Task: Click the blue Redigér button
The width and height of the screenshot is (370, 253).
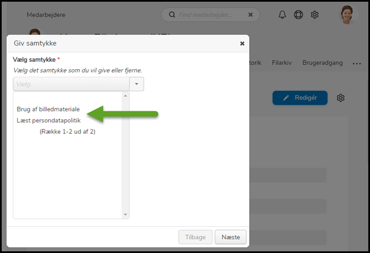Action: tap(300, 98)
